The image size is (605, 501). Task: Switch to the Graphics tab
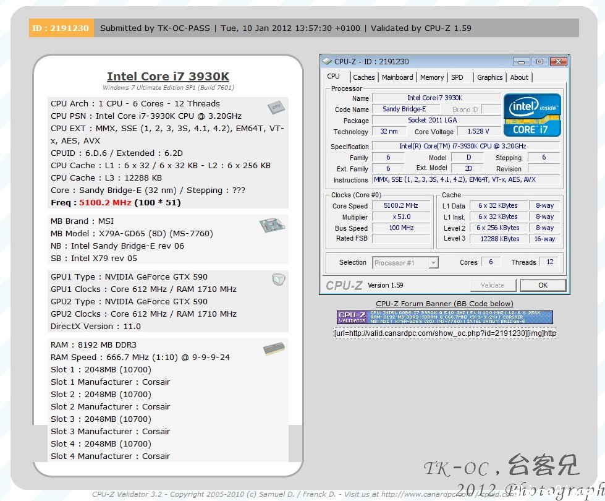[x=489, y=77]
